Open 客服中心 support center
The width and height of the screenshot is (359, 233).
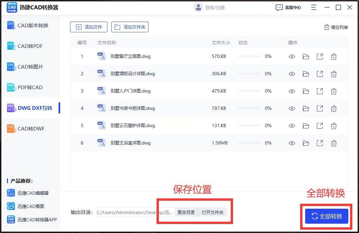[x=288, y=8]
